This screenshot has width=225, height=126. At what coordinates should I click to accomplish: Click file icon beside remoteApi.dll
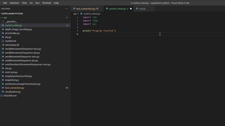pos(3,45)
